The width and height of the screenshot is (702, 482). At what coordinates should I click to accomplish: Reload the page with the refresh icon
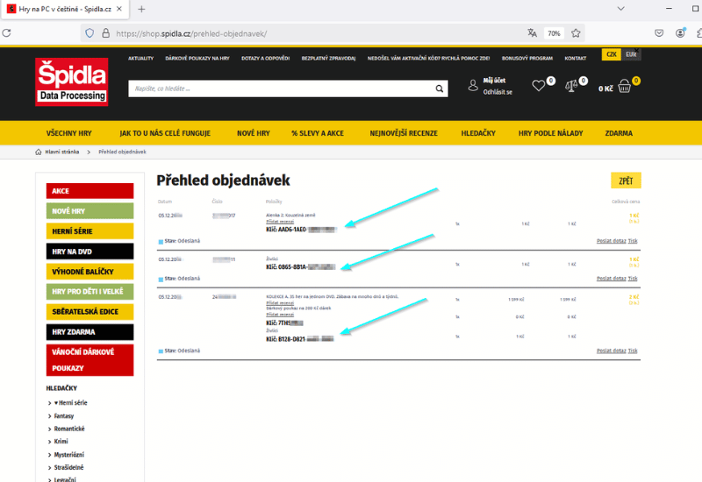point(7,33)
